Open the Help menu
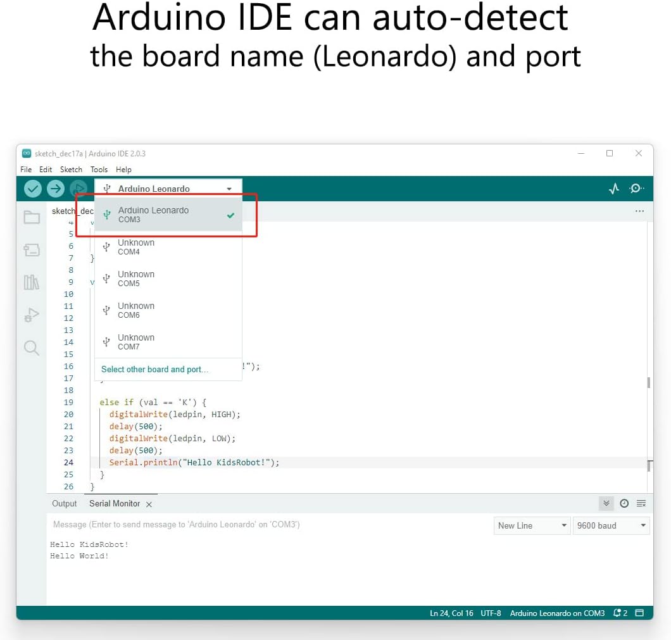The image size is (671, 640). [x=123, y=170]
